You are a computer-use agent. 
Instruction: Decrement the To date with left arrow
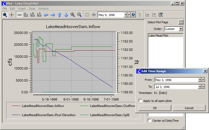click(200, 87)
